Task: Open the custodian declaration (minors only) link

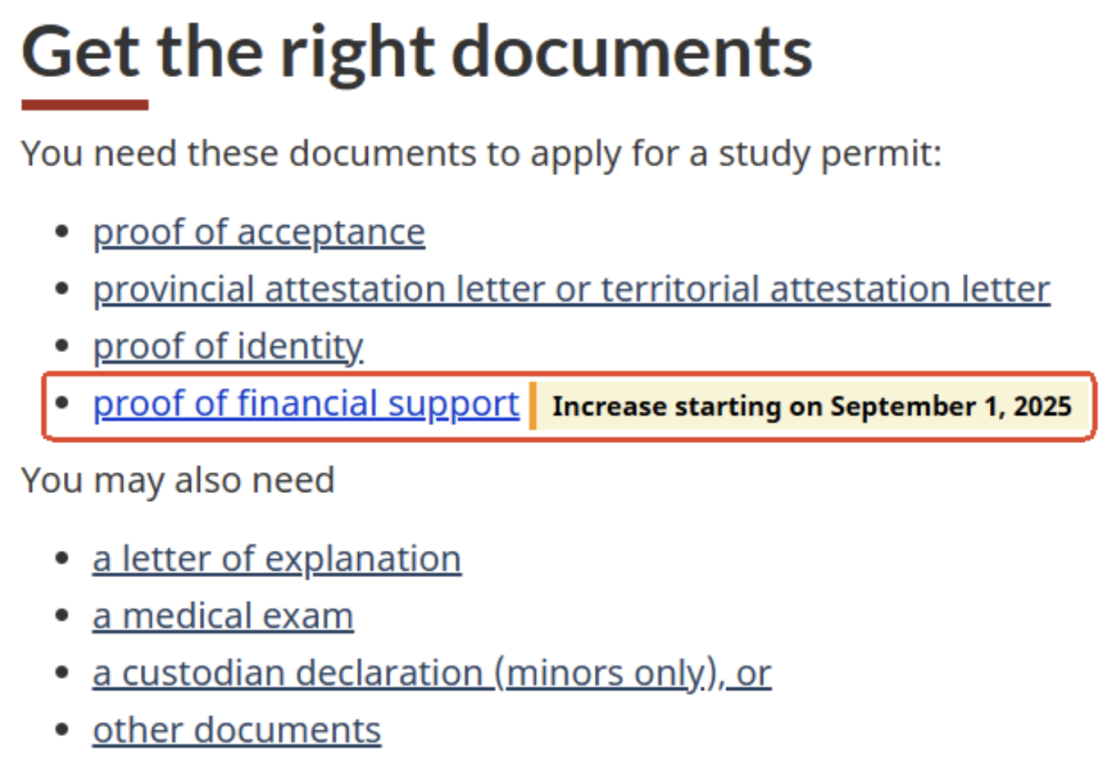Action: [x=431, y=674]
